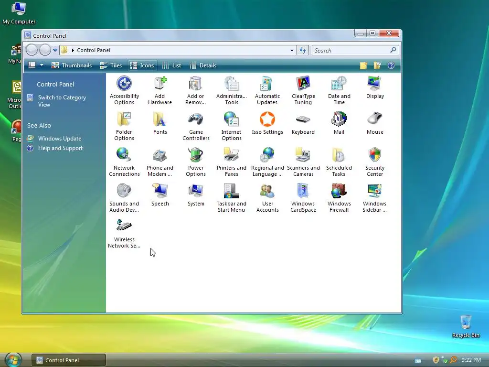Open Scanners and Cameras

pos(303,162)
